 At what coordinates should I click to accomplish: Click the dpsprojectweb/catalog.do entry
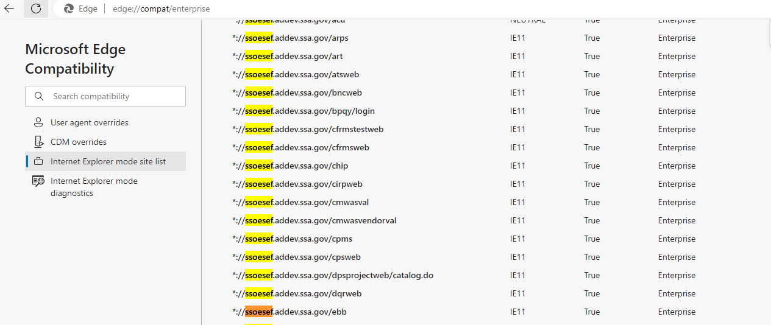[333, 275]
